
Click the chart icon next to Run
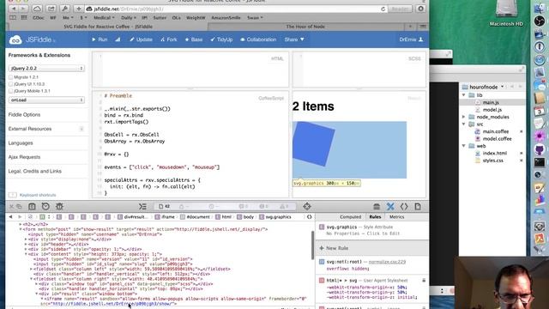(118, 39)
